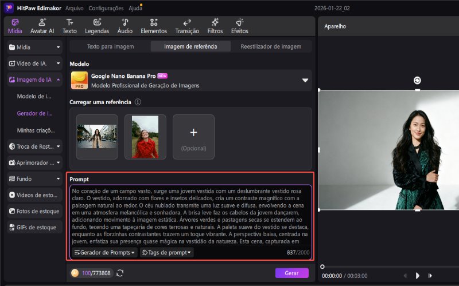Open the Google Nano Banana Pro model dropdown
The height and width of the screenshot is (286, 459).
point(190,80)
